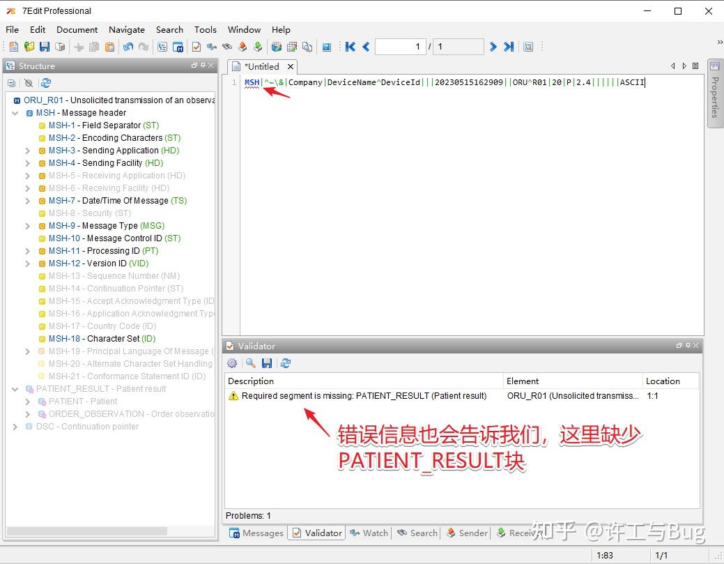Open help using the toolbar question mark
724x564 pixels.
pos(327,46)
